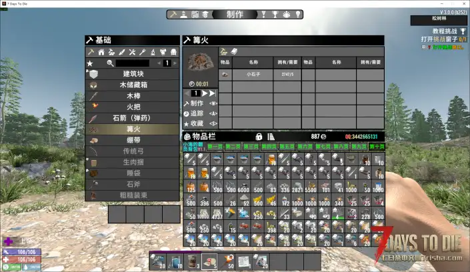Click 追踪 track button
This screenshot has height=272, width=470.
[200, 113]
